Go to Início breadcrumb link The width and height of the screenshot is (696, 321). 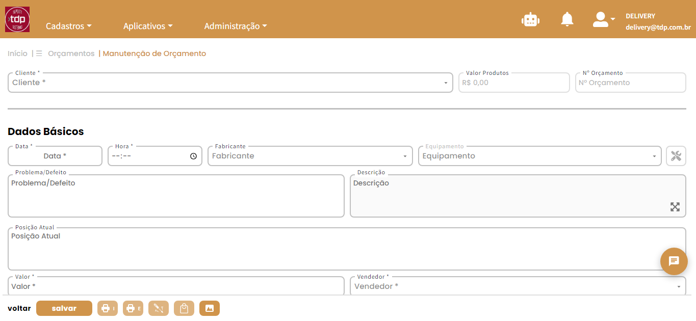(18, 53)
